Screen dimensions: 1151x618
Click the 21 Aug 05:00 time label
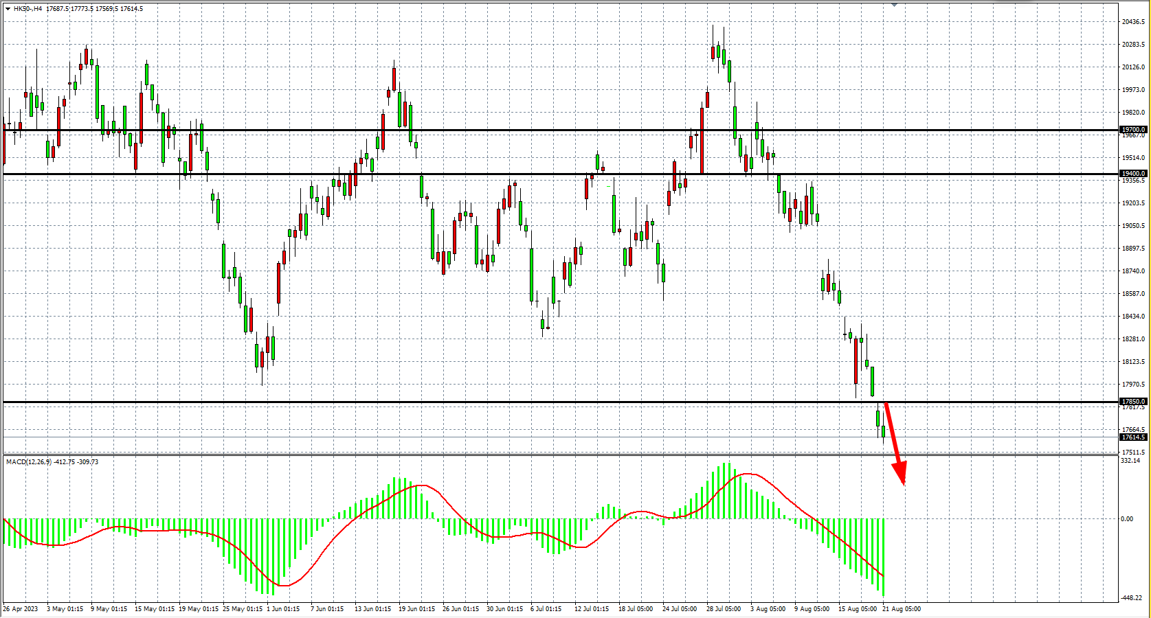pos(902,609)
